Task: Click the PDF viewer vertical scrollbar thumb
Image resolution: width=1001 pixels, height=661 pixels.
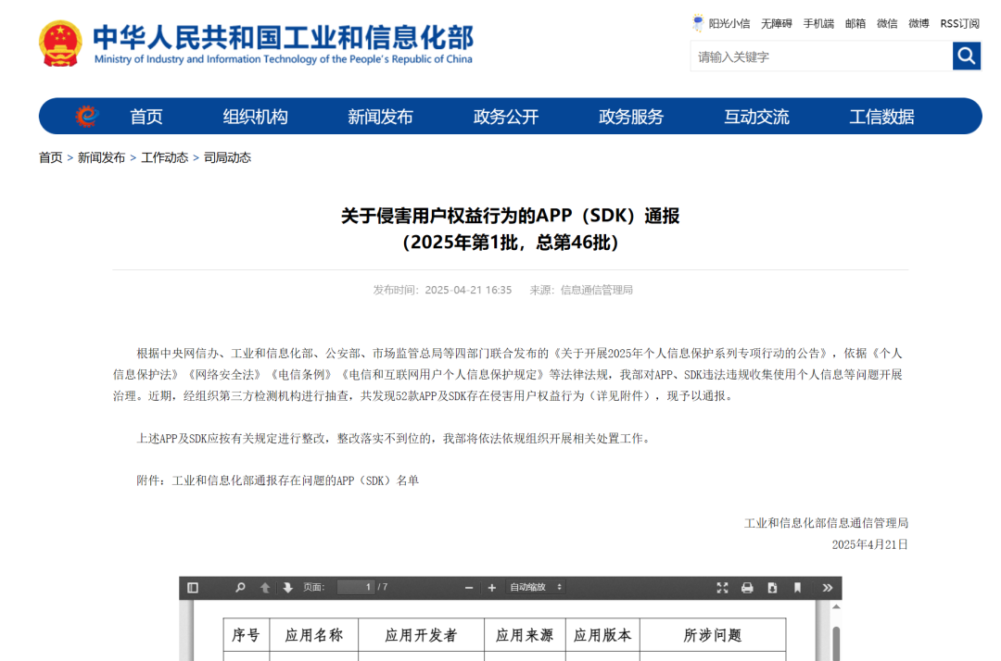Action: point(836,643)
